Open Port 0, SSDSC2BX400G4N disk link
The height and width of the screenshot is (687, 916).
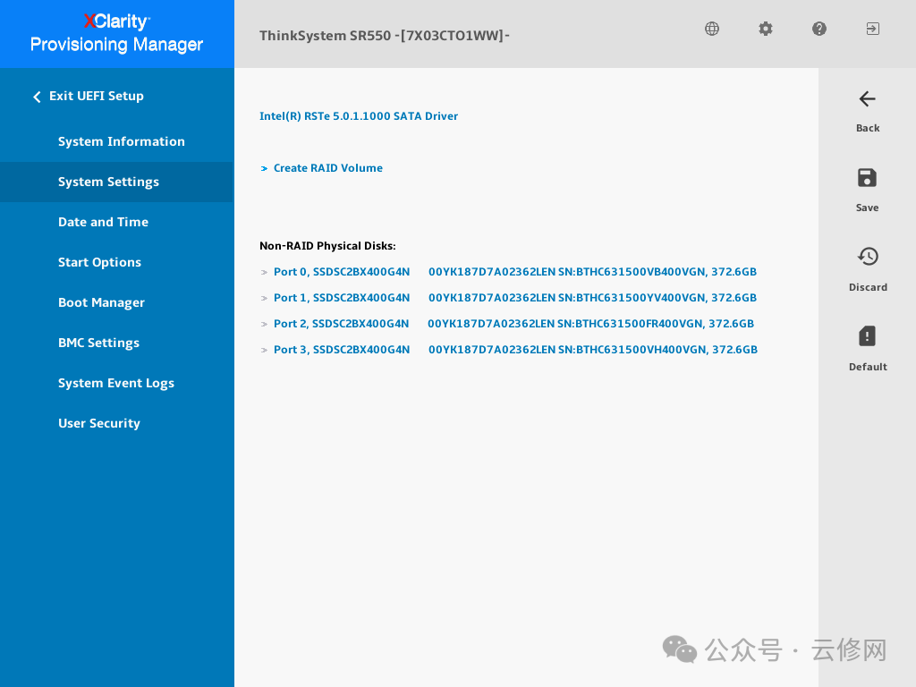pyautogui.click(x=342, y=272)
